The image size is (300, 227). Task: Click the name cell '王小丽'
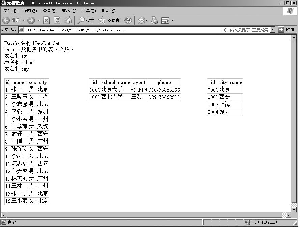click(x=19, y=201)
